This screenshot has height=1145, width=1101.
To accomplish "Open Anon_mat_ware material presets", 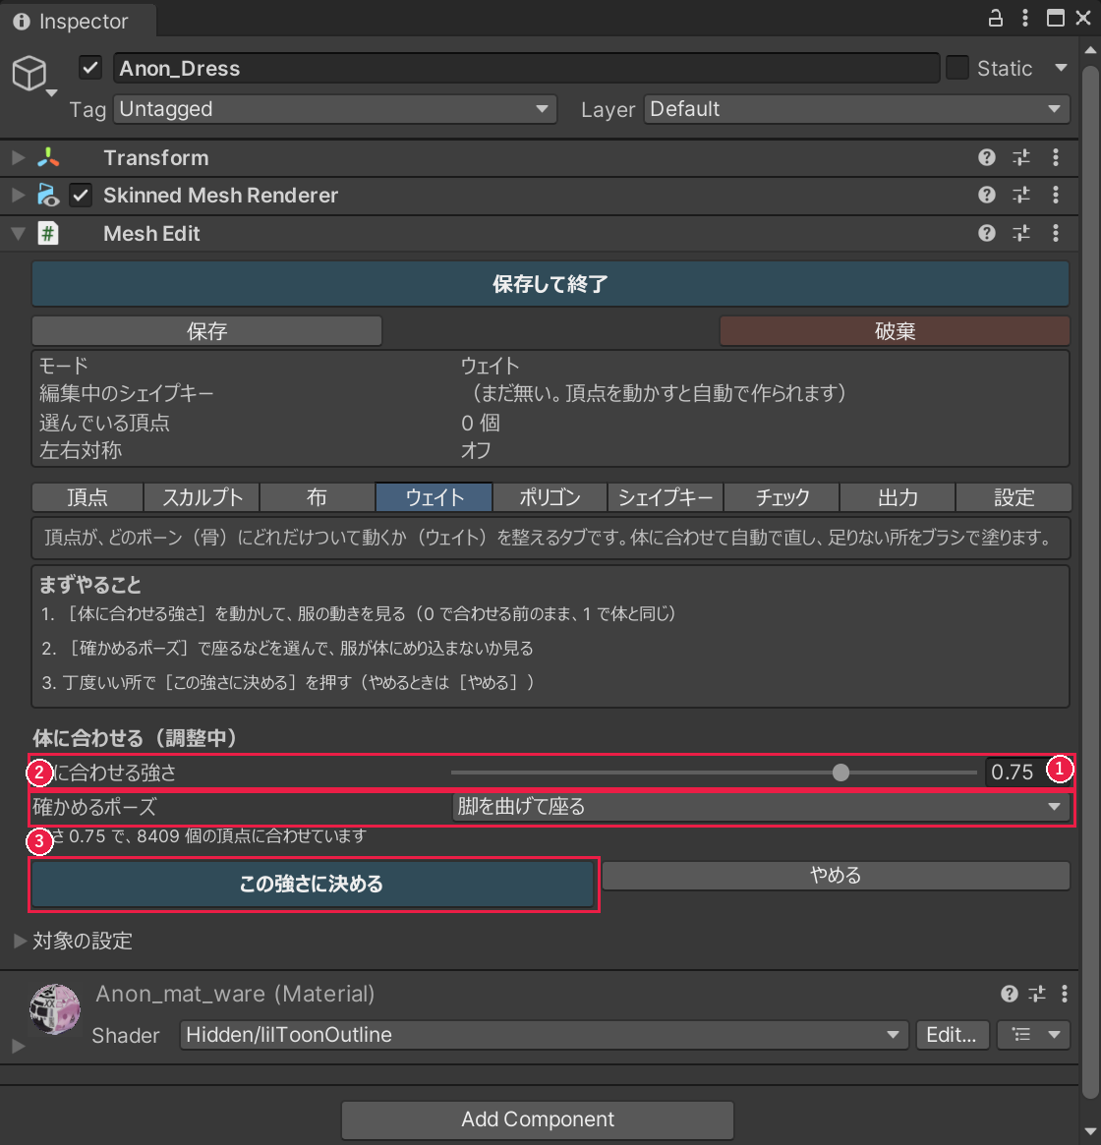I will click(1037, 993).
